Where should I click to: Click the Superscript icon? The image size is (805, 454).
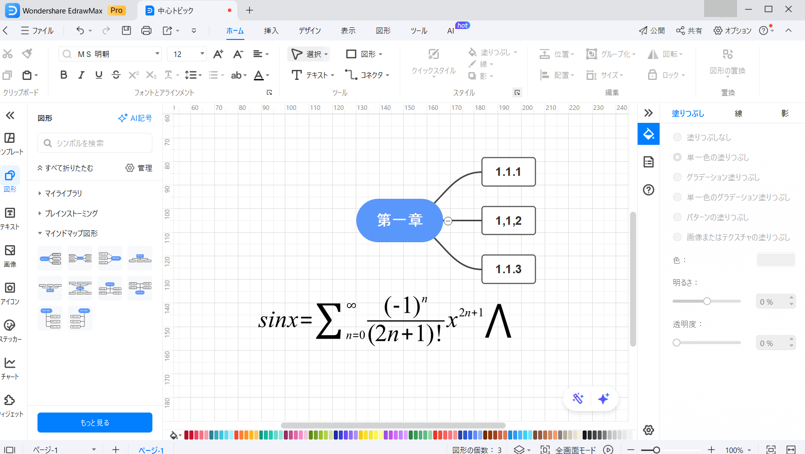(133, 75)
